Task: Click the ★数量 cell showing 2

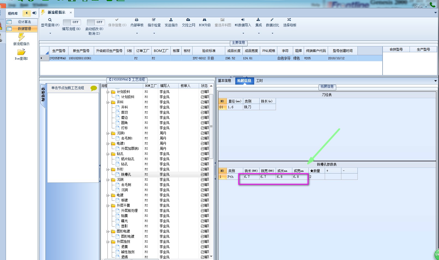Action: click(317, 177)
